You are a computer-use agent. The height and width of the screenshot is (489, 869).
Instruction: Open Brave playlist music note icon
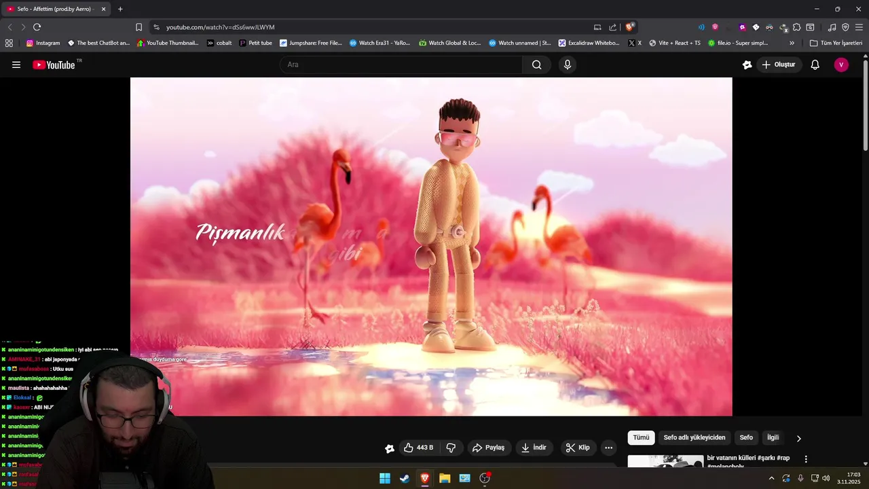pyautogui.click(x=832, y=27)
